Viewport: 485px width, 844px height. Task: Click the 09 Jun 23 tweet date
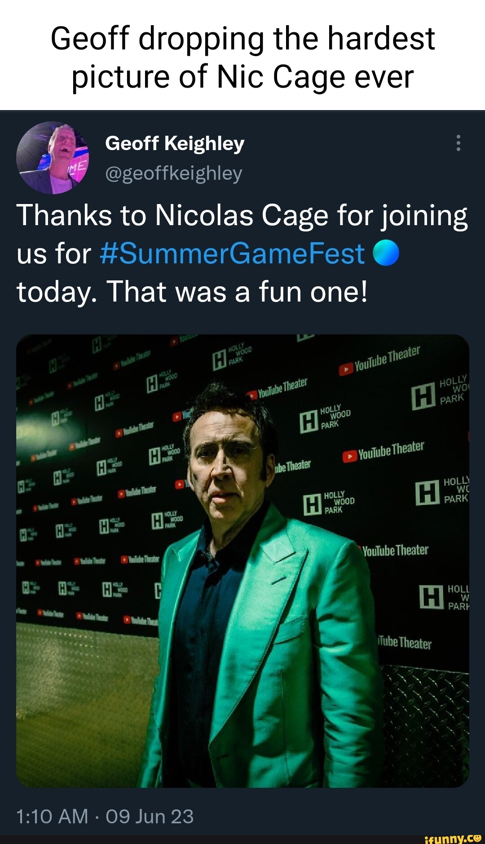(x=150, y=816)
